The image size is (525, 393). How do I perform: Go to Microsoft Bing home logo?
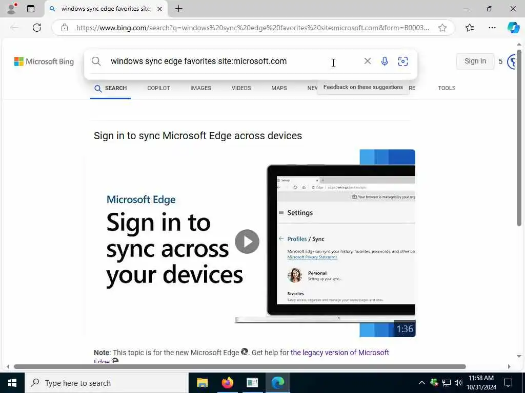coord(44,61)
